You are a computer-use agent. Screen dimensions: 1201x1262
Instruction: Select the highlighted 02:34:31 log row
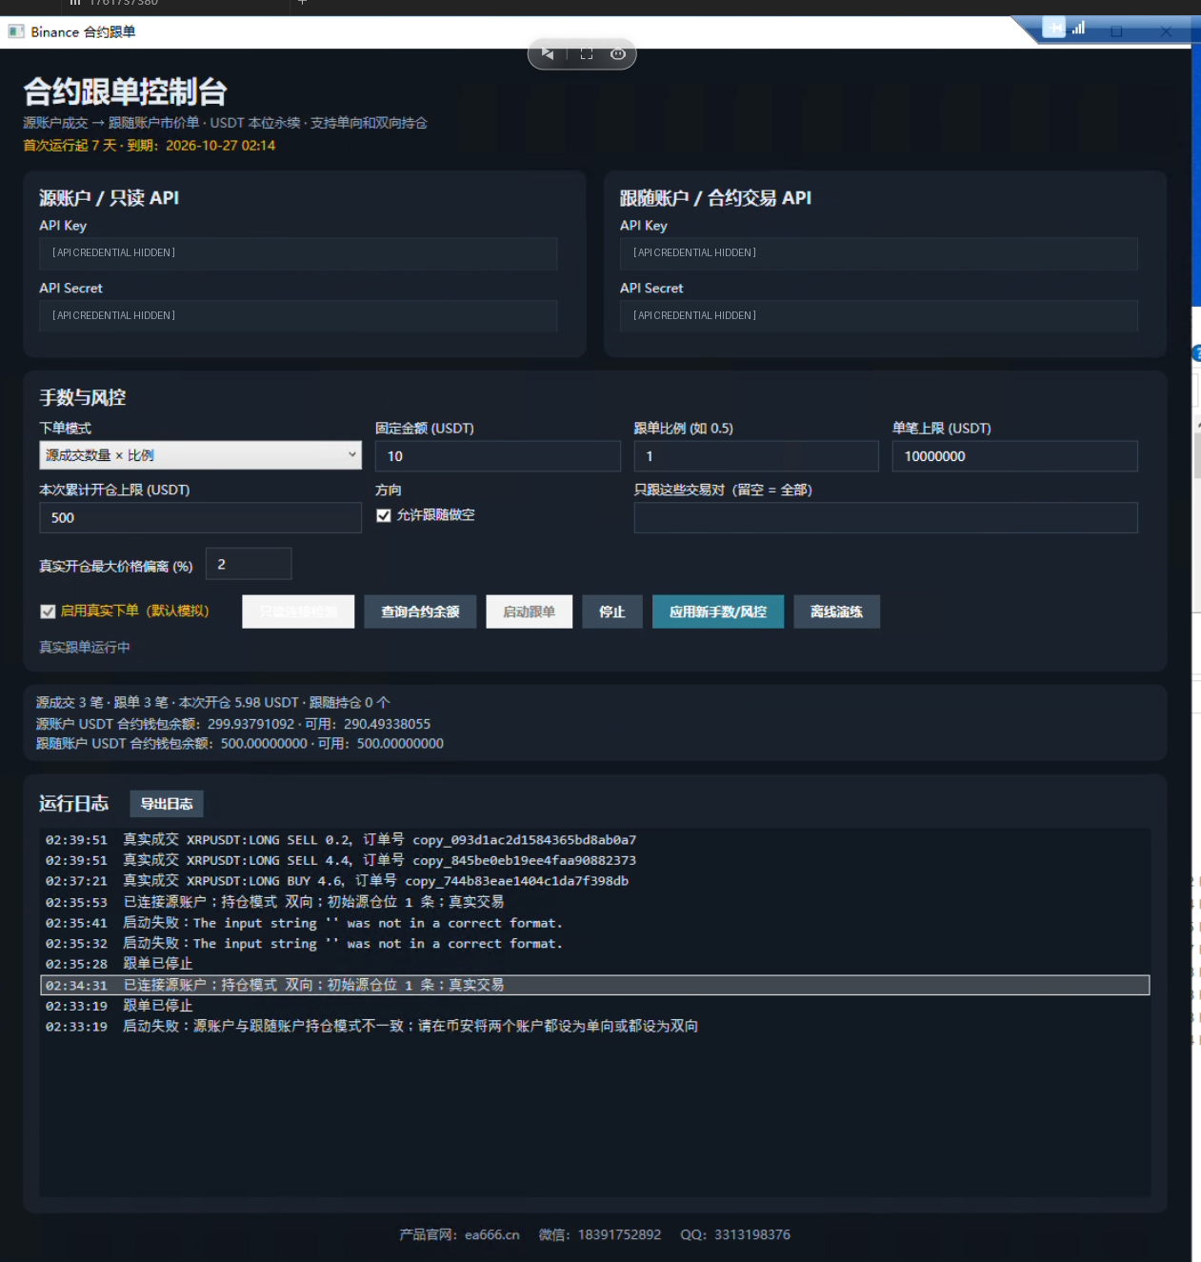[595, 985]
